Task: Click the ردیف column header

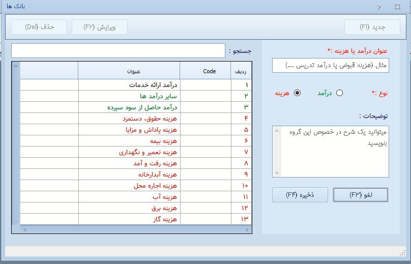Action: (240, 71)
